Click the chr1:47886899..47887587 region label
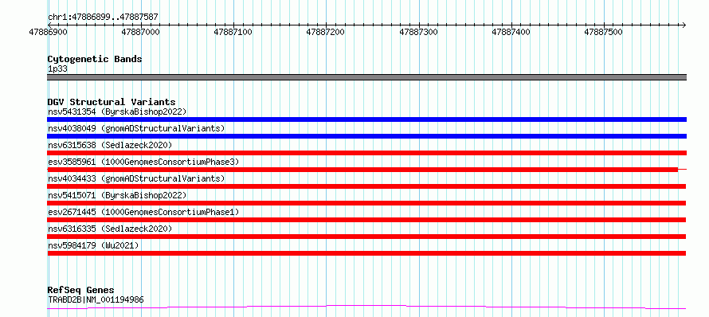This screenshot has width=709, height=317. [x=103, y=17]
